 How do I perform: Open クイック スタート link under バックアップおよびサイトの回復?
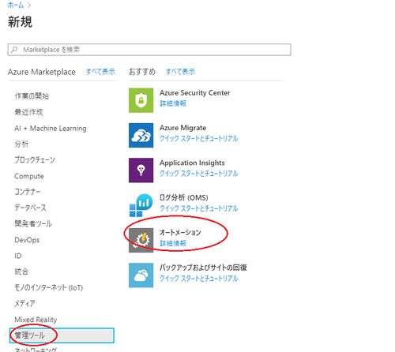[x=199, y=279]
